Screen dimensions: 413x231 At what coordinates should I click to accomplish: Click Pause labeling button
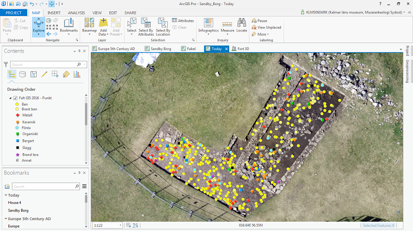[259, 21]
